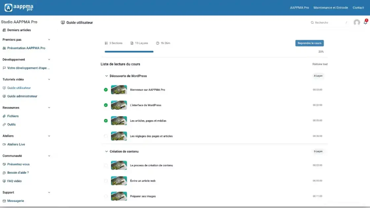Click Réduire tout link
The width and height of the screenshot is (370, 208).
click(320, 64)
